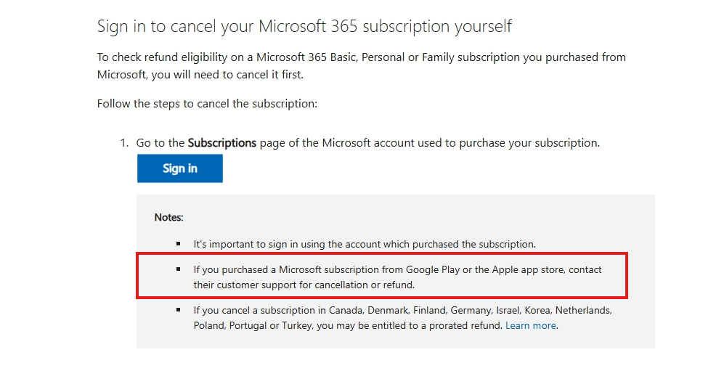
Task: Click the bullet listing Canada, Denmark, Finland countries
Action: (402, 317)
